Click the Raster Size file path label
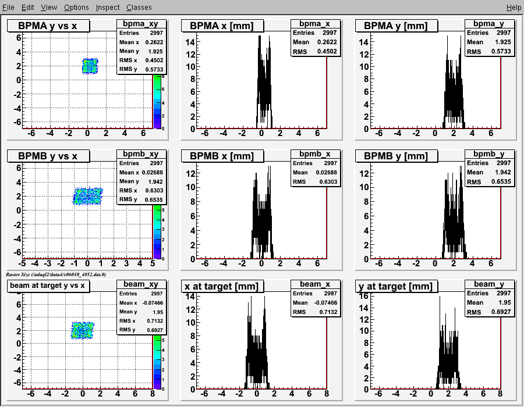This screenshot has height=407, width=524. [x=56, y=274]
